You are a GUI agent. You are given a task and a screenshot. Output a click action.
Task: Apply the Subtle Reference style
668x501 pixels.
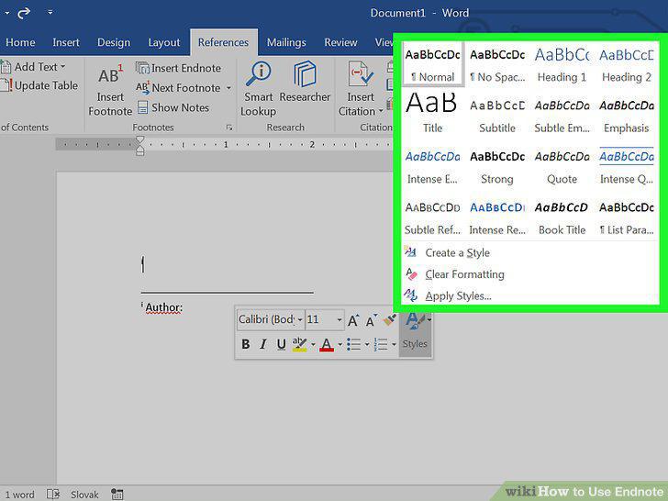(x=432, y=217)
